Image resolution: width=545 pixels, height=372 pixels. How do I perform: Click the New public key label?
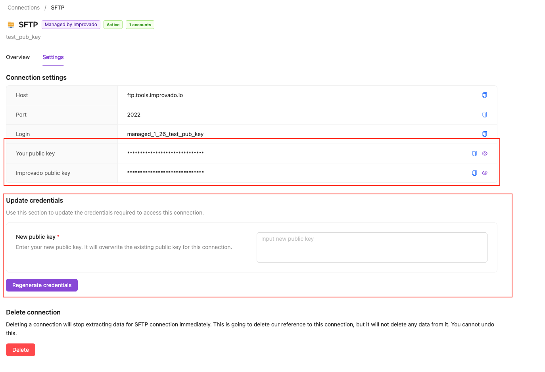click(x=36, y=237)
